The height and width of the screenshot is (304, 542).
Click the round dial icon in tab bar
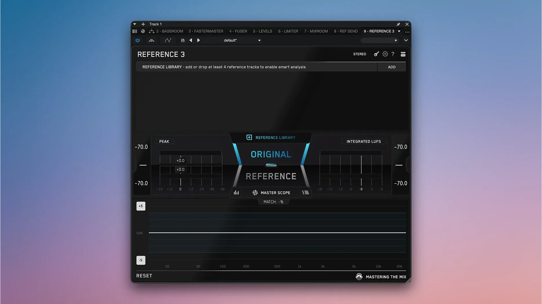coord(143,31)
